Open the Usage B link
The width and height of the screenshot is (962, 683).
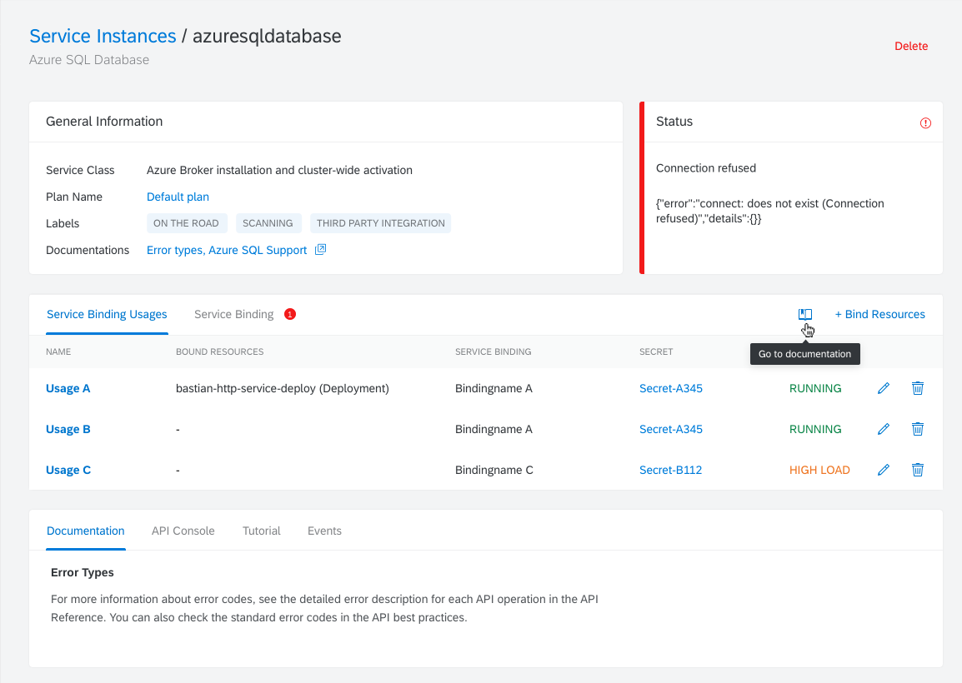[68, 429]
